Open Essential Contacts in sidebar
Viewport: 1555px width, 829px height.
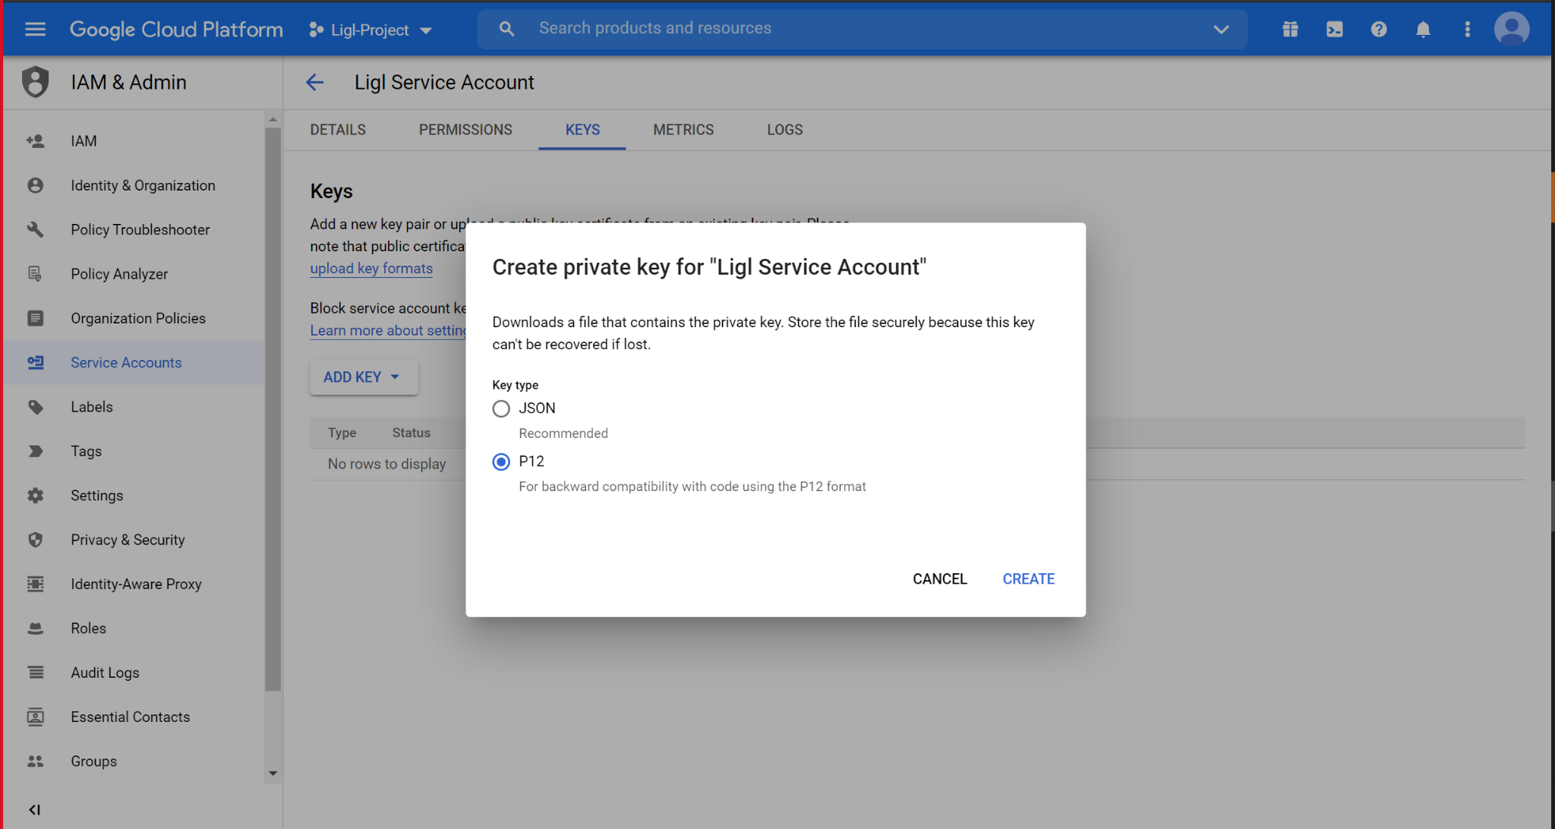coord(134,717)
